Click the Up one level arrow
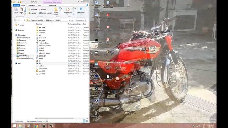 point(25,20)
